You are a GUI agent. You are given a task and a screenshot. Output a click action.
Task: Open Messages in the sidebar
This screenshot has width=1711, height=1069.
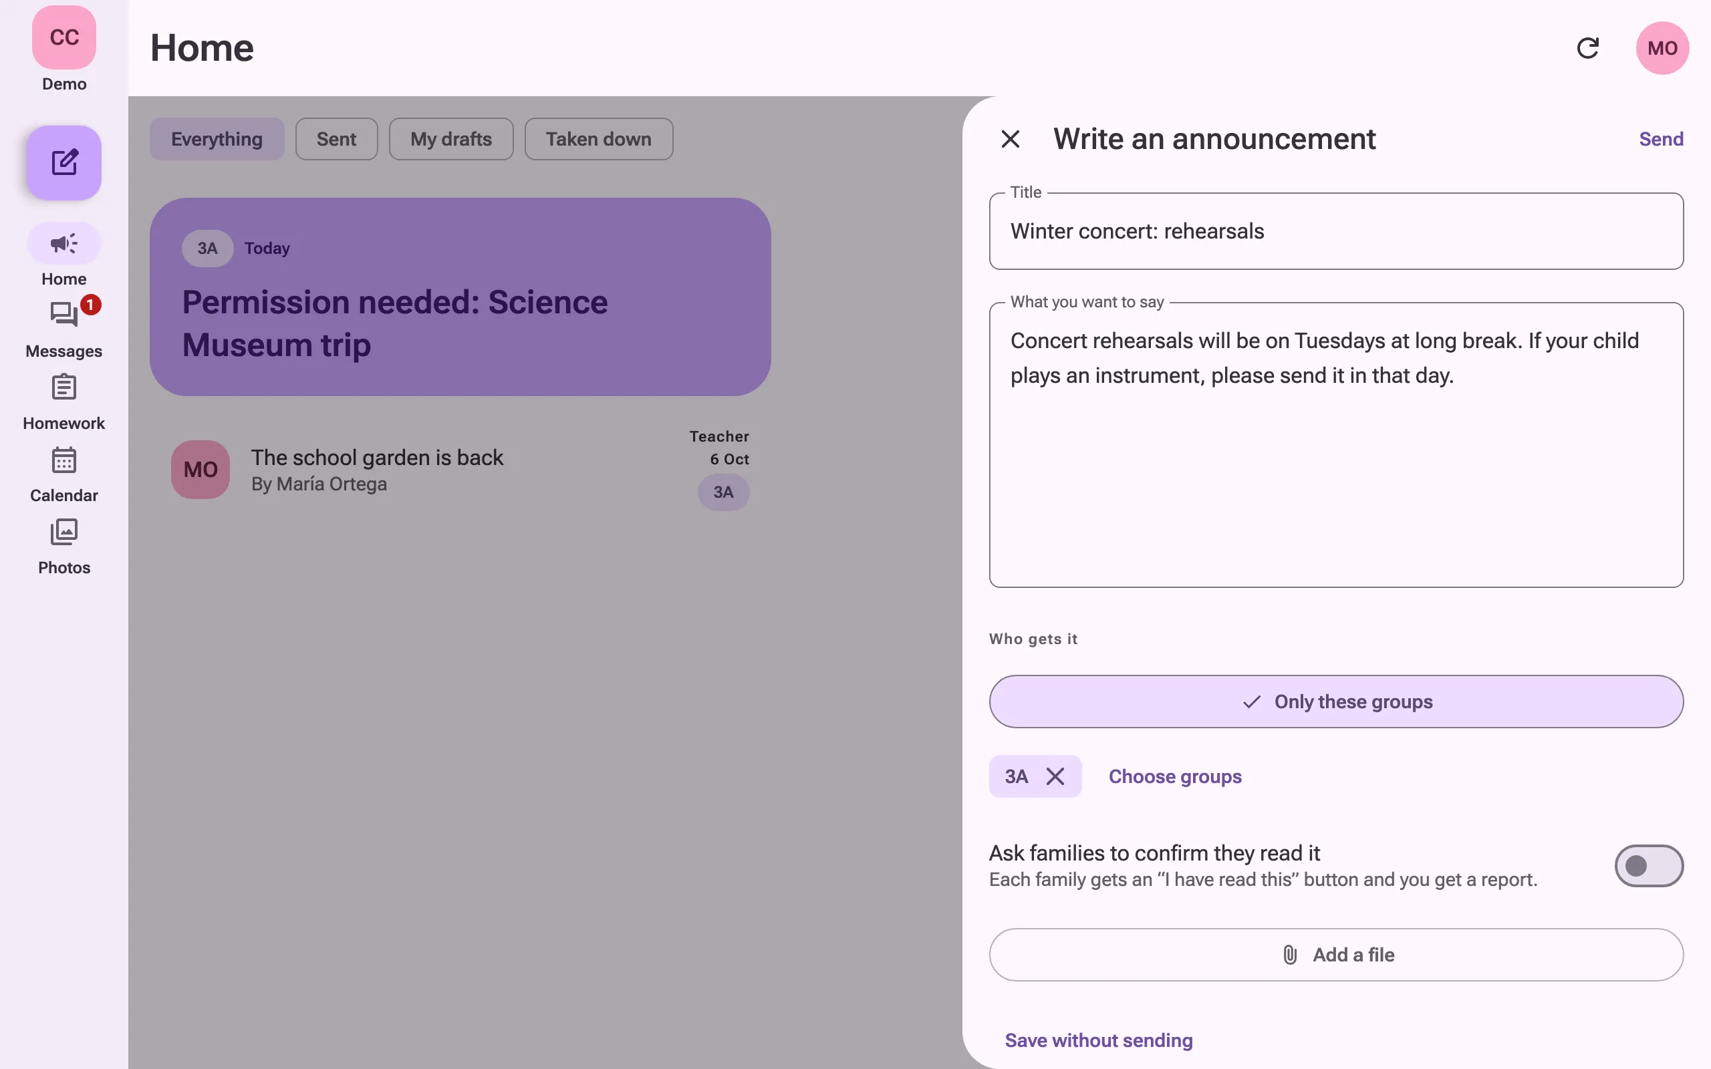pyautogui.click(x=63, y=329)
